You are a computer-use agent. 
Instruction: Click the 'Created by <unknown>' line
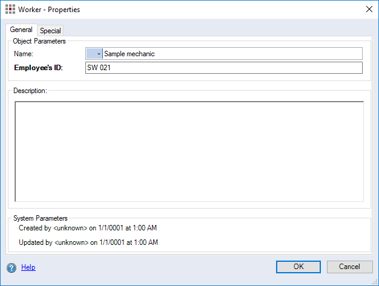click(88, 228)
